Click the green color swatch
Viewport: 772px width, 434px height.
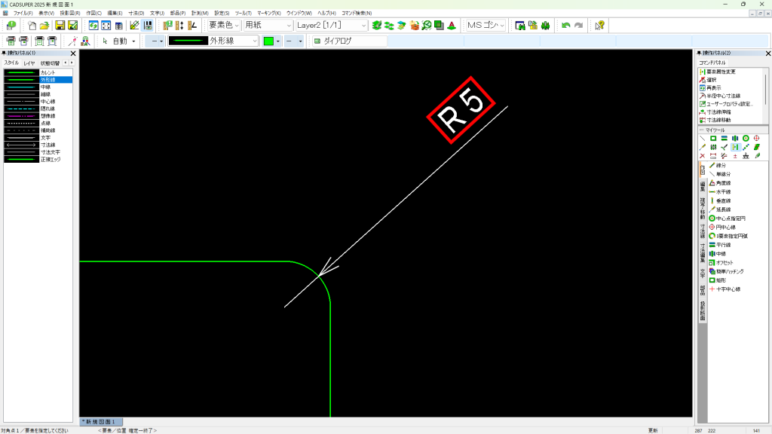(268, 41)
